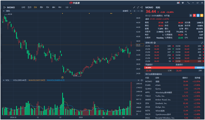Select the pencil drawing tool

coord(134,7)
